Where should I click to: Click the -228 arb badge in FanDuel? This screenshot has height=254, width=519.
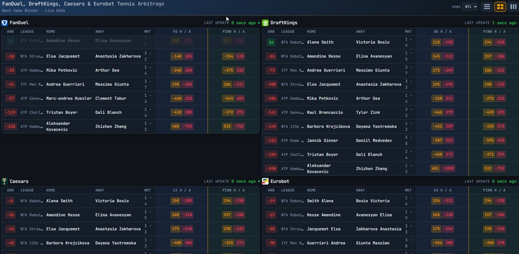[10, 126]
